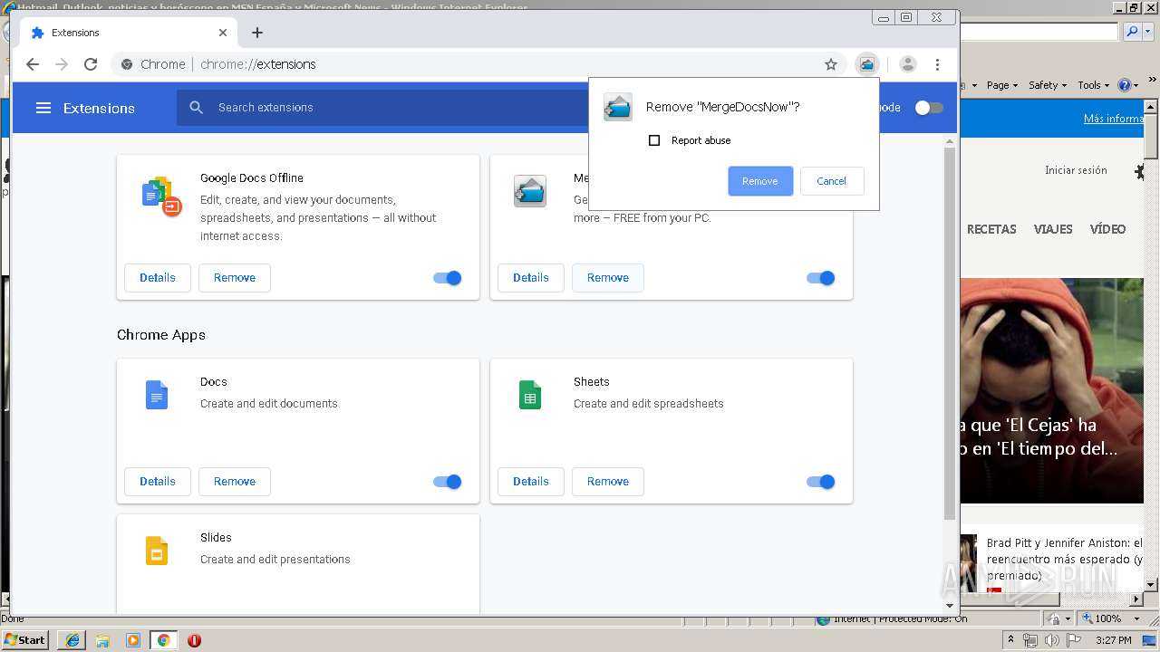Disable MergeDocsNow extension toggle
The width and height of the screenshot is (1160, 652).
tap(821, 278)
